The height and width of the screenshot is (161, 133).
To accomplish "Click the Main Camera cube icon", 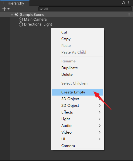I will pos(21,19).
